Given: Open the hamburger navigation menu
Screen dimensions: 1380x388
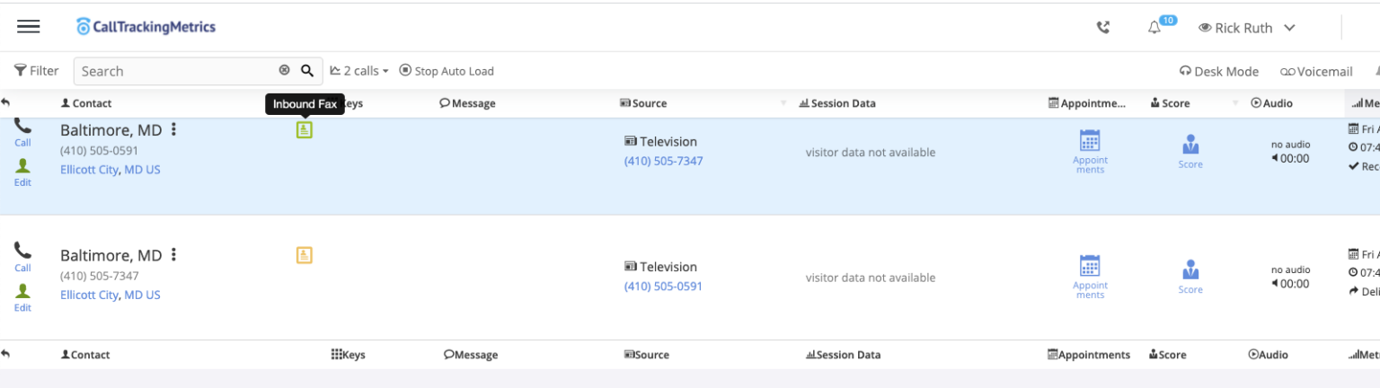Looking at the screenshot, I should coord(29,27).
